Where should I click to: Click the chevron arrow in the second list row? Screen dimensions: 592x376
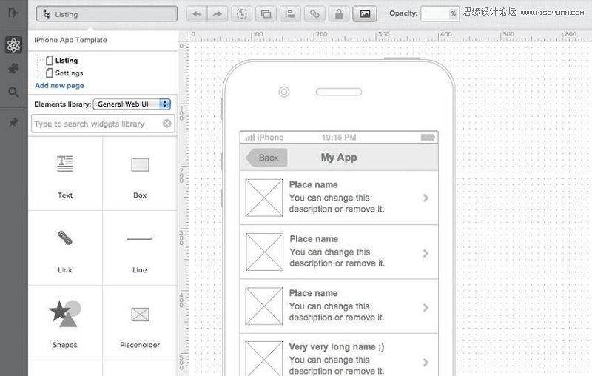[426, 253]
